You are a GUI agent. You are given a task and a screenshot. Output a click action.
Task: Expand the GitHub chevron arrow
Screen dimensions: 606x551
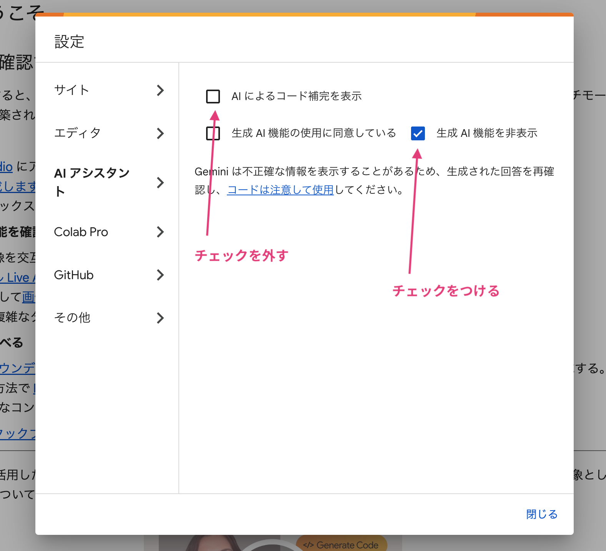(160, 275)
